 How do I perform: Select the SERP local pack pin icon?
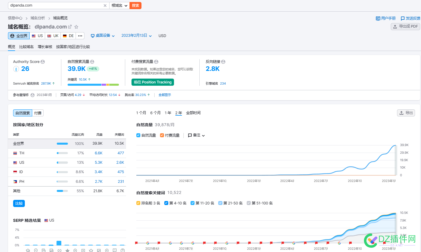(x=36, y=250)
